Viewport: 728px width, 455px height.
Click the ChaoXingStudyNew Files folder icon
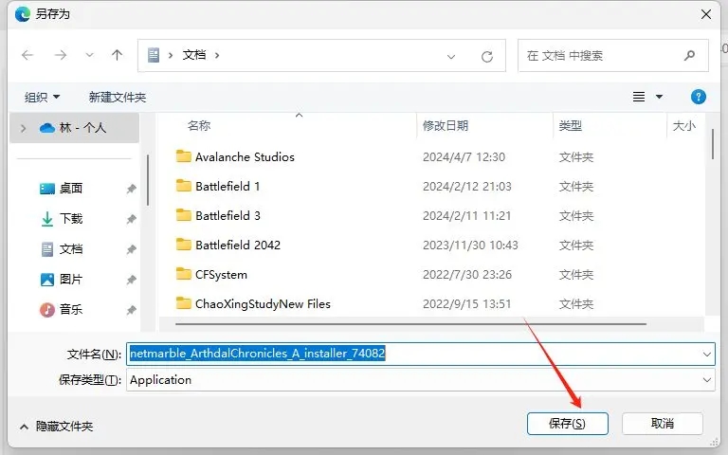[183, 302]
